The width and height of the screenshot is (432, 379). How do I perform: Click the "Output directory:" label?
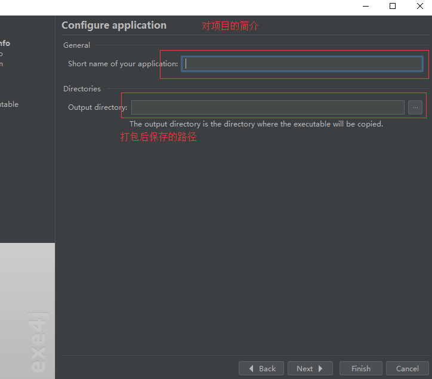point(97,107)
